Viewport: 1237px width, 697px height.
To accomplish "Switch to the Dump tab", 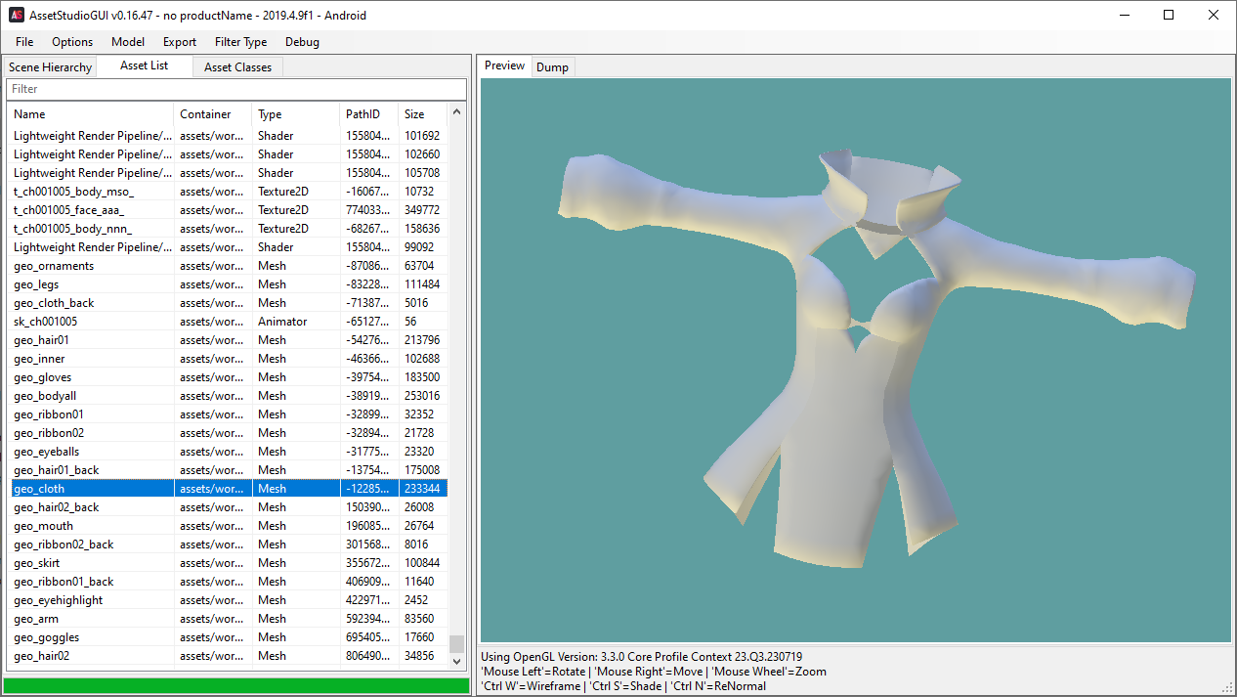I will coord(552,67).
